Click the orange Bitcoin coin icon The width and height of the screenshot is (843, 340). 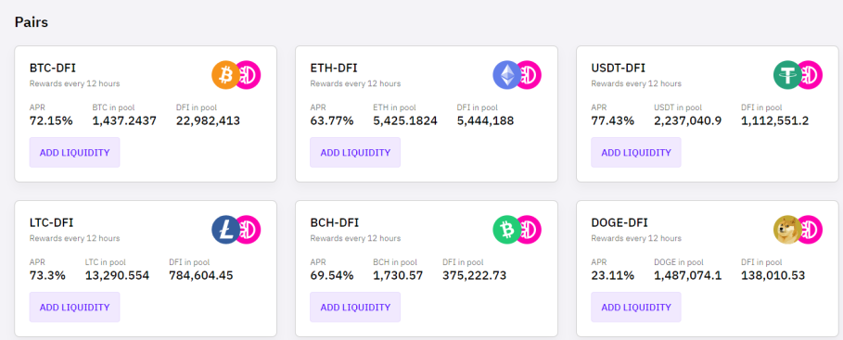pos(225,75)
